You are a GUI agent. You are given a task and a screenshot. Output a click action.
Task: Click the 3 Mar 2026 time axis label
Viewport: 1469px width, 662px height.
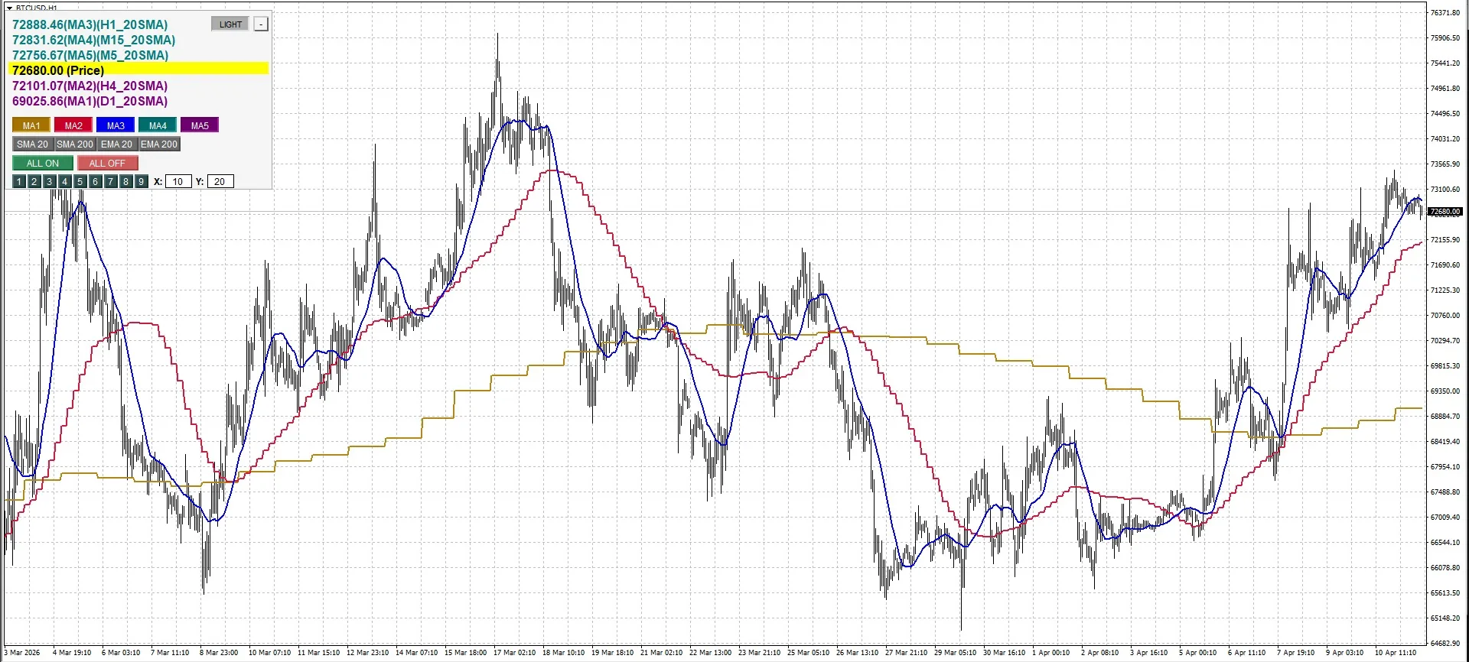(x=22, y=653)
